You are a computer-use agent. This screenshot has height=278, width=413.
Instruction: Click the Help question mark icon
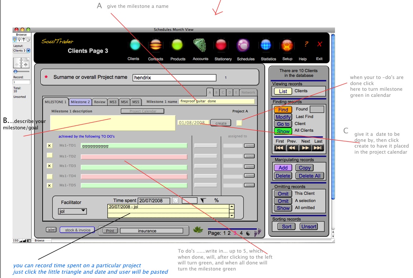306,44
